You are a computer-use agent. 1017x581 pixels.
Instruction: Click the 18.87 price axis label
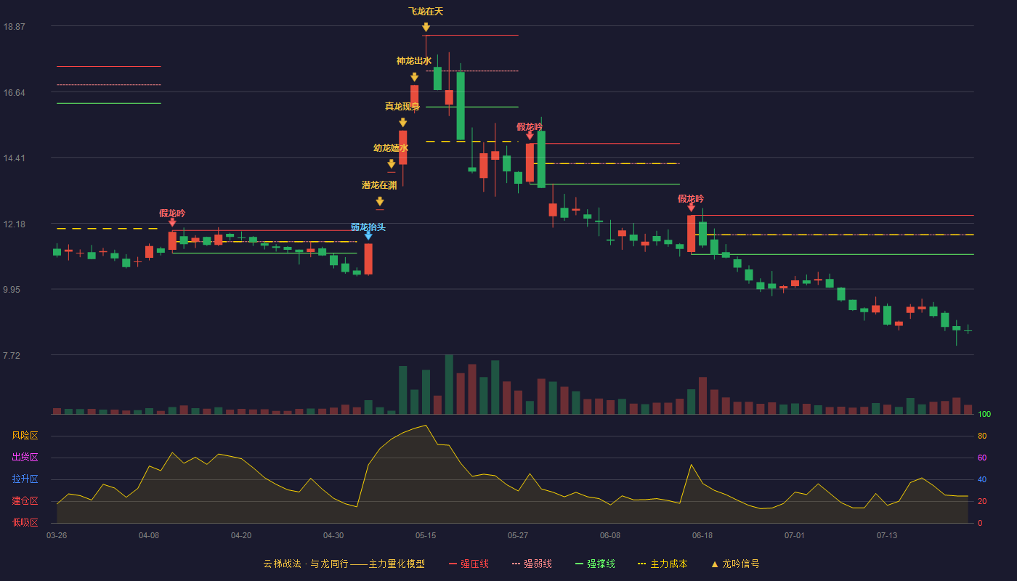(x=14, y=27)
